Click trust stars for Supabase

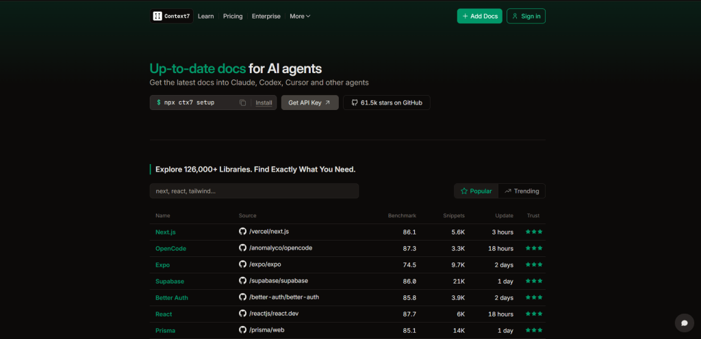[534, 281]
